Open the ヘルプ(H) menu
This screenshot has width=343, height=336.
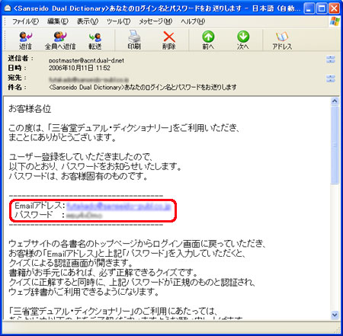(193, 21)
